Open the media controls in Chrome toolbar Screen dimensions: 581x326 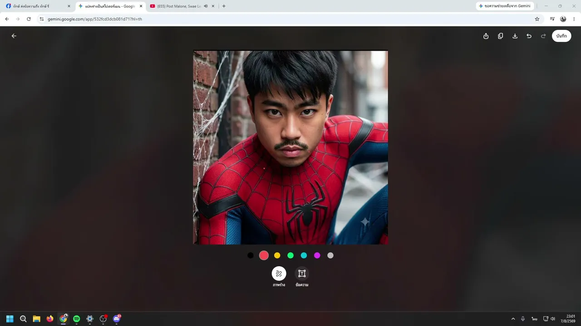pos(552,19)
